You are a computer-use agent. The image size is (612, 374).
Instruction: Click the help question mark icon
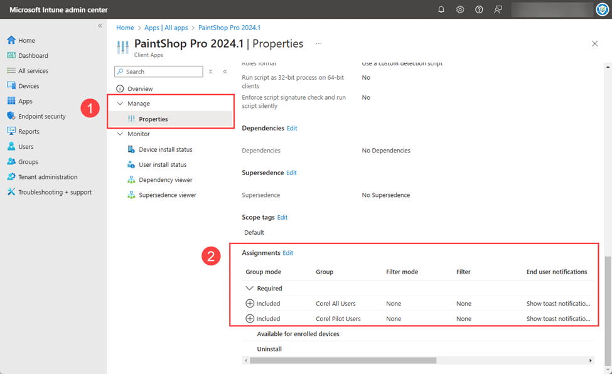479,9
